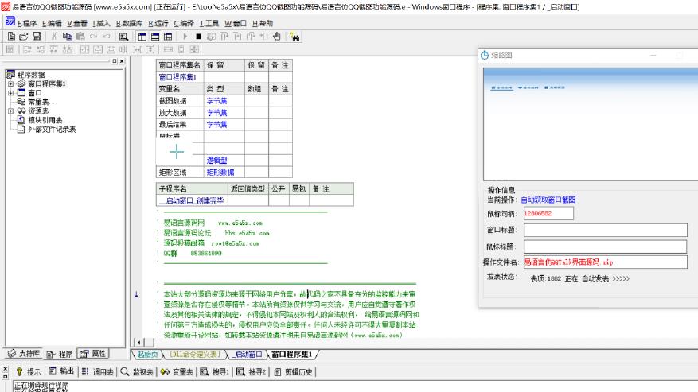Expand the 窗口程序集1 tree node

(10, 83)
